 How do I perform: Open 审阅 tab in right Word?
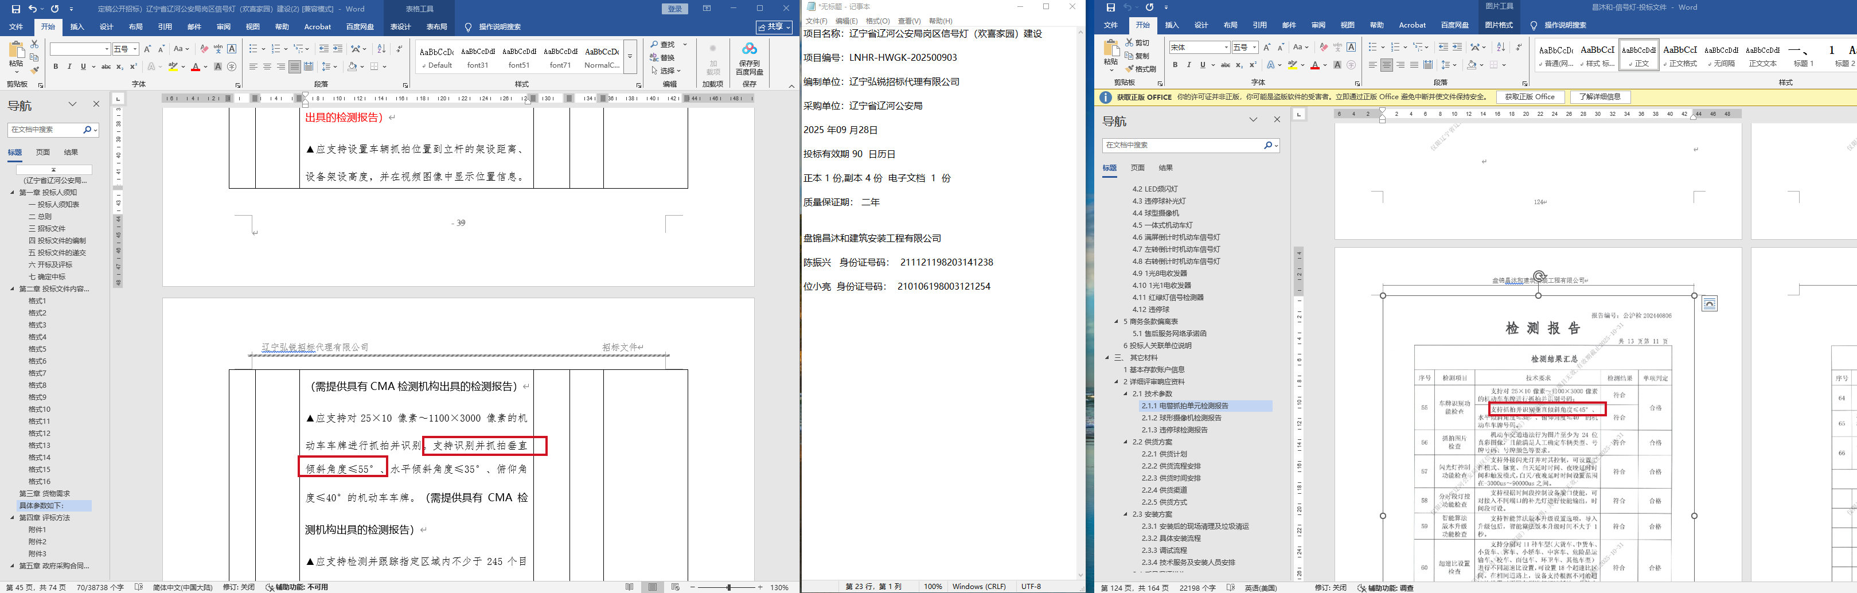tap(1318, 25)
